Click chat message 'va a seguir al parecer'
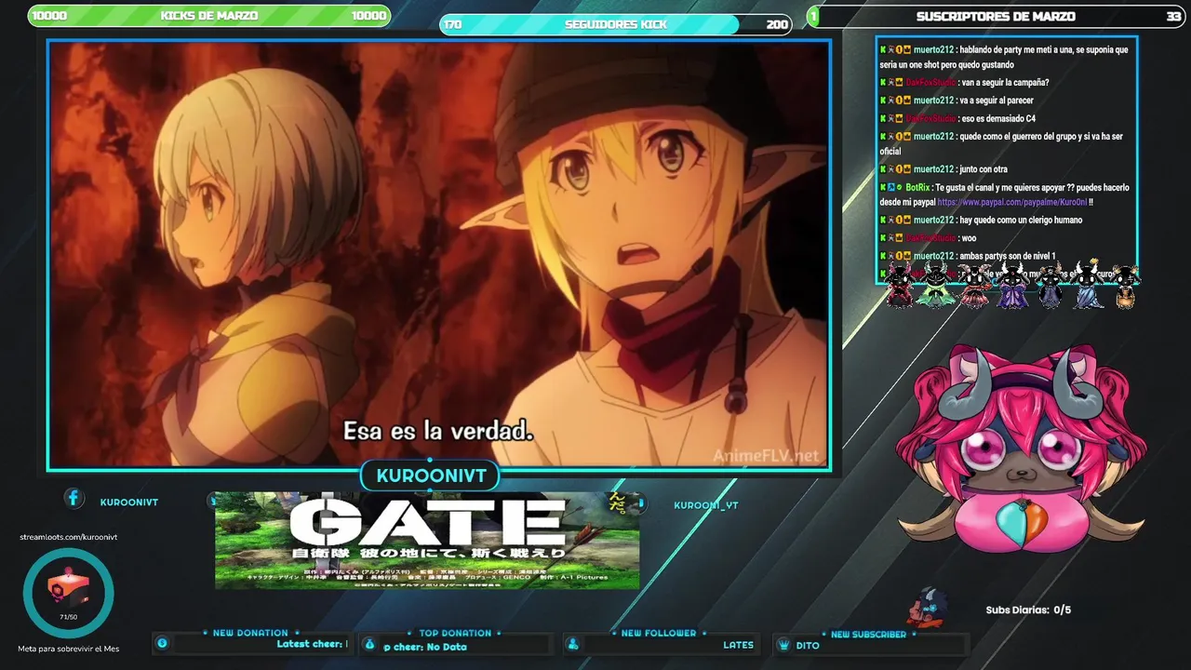Image resolution: width=1191 pixels, height=670 pixels. tap(997, 100)
